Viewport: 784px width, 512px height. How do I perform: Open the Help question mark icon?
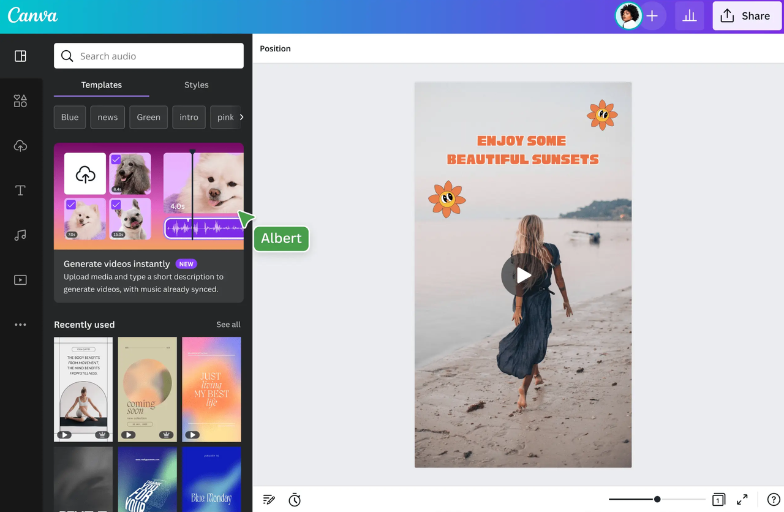tap(774, 500)
